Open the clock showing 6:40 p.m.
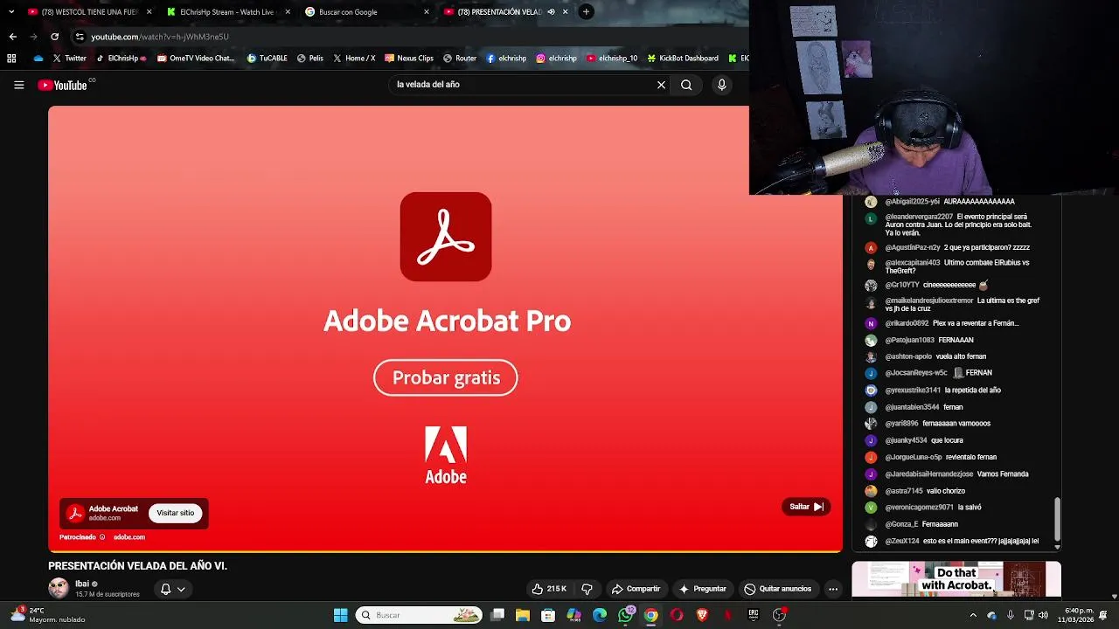 (1077, 615)
